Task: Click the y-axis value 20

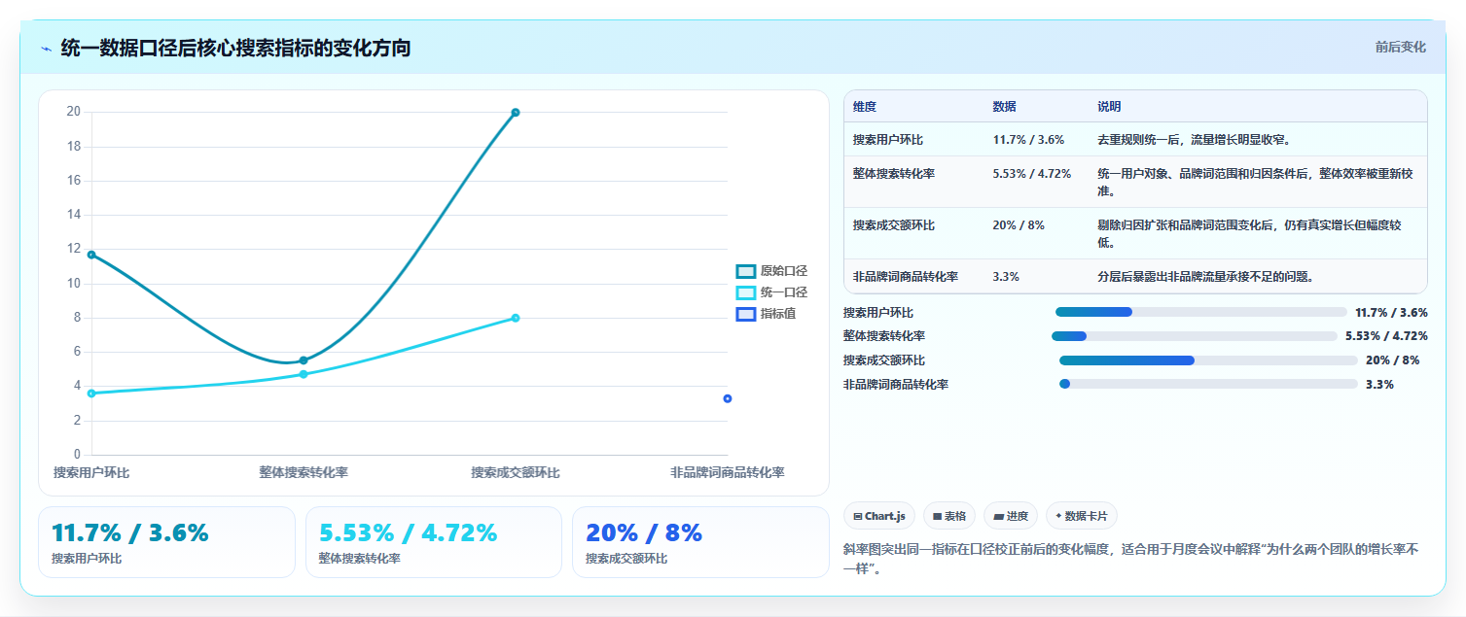Action: coord(74,112)
